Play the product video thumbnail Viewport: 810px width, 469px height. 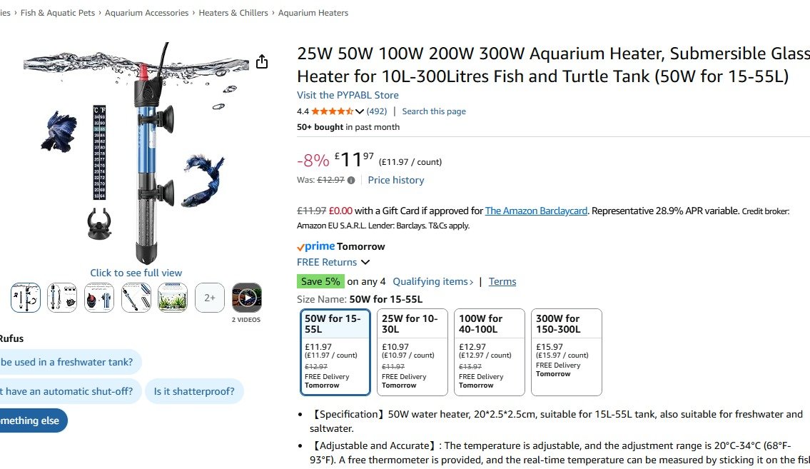click(247, 298)
